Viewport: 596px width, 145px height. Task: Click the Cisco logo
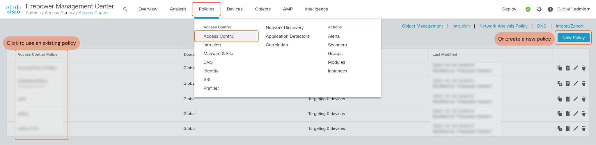tap(14, 9)
